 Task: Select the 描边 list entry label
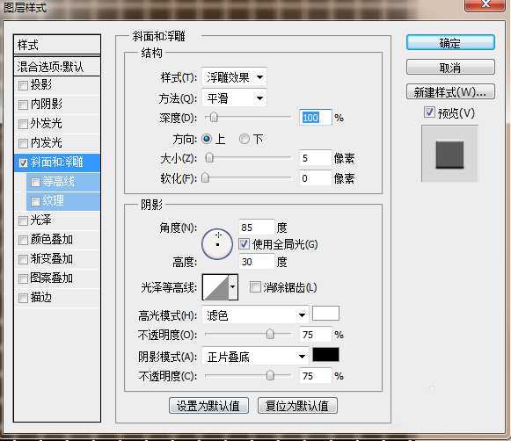pos(40,297)
